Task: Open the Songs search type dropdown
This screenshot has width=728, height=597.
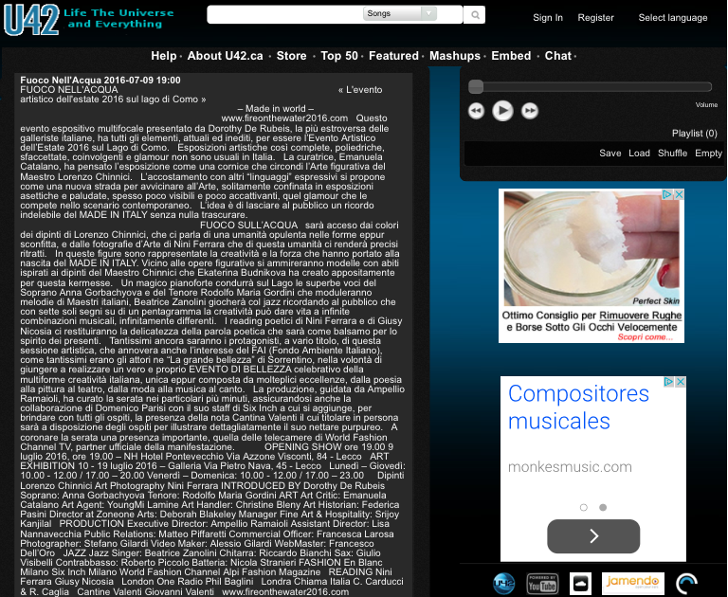Action: pyautogui.click(x=399, y=14)
